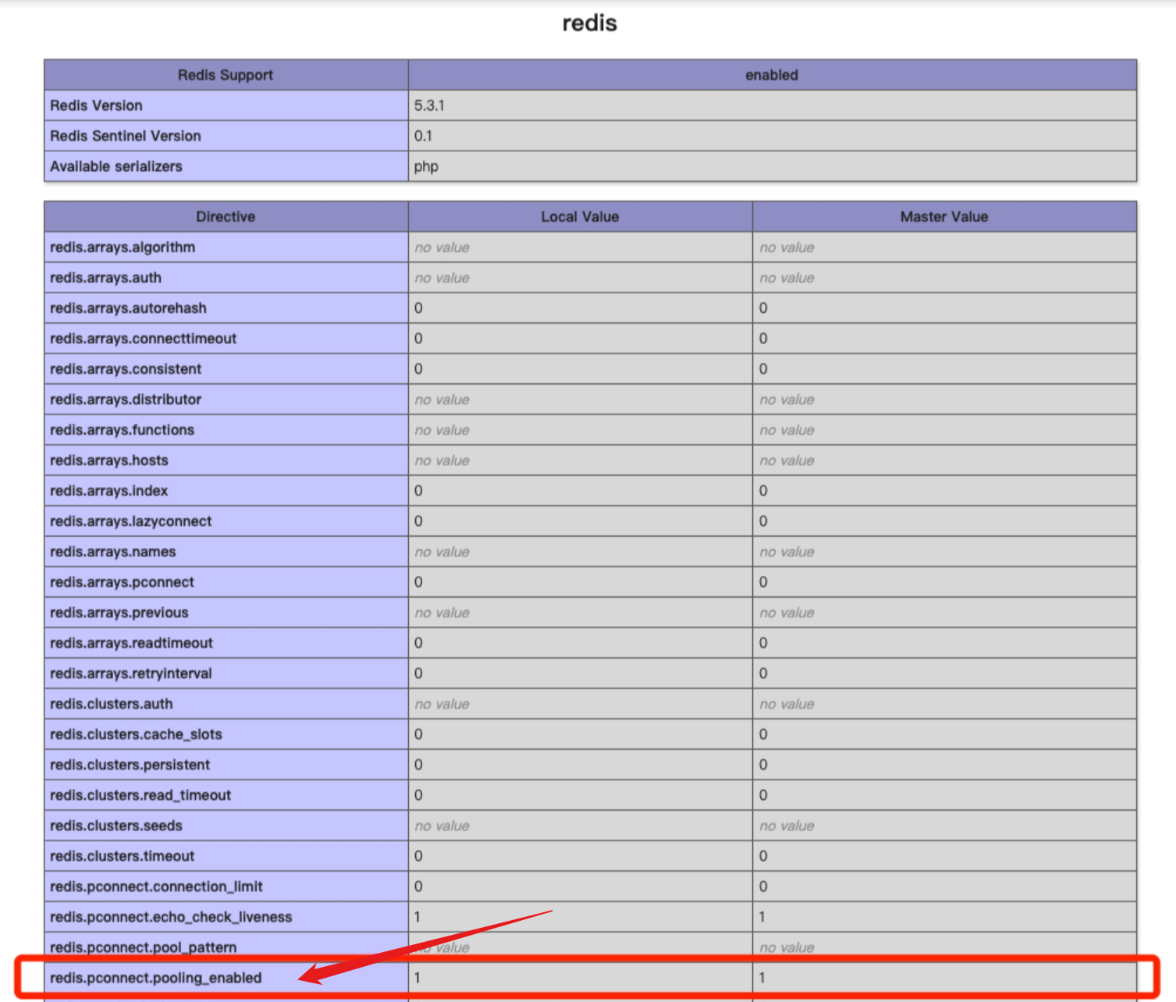This screenshot has height=1002, width=1176.
Task: Click redis.clusters.read_timeout directive name
Action: 140,795
